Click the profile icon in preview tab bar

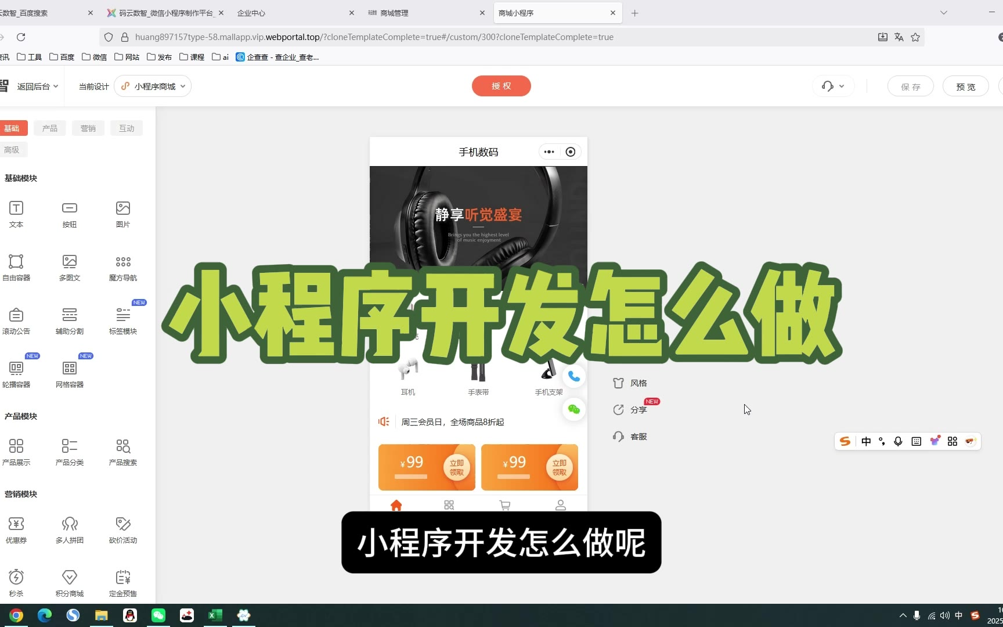pos(561,505)
